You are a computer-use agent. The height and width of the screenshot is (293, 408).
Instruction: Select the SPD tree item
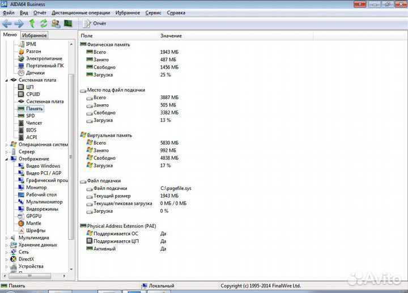(30, 116)
